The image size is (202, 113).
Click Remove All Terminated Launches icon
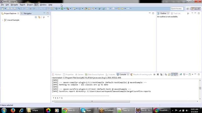click(x=161, y=74)
